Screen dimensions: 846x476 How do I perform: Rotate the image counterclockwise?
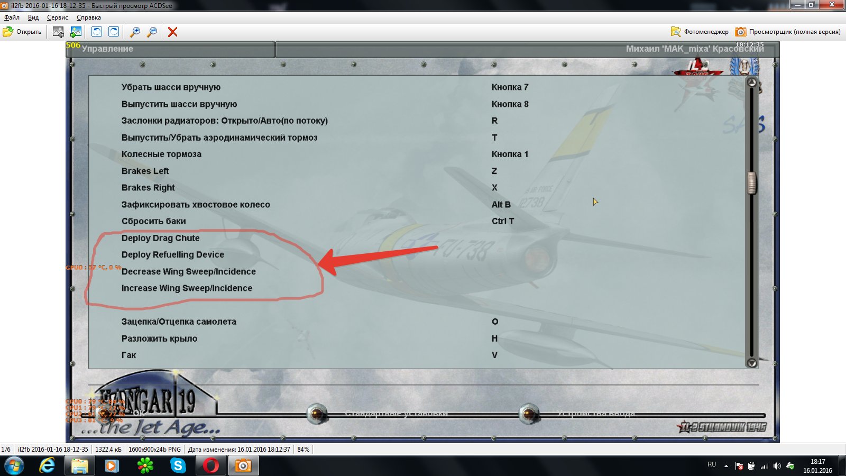[96, 32]
